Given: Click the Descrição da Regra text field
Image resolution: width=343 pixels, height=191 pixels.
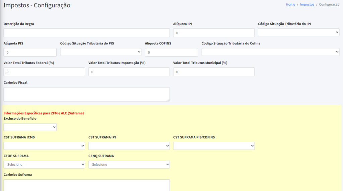Looking at the screenshot, I should (x=87, y=33).
